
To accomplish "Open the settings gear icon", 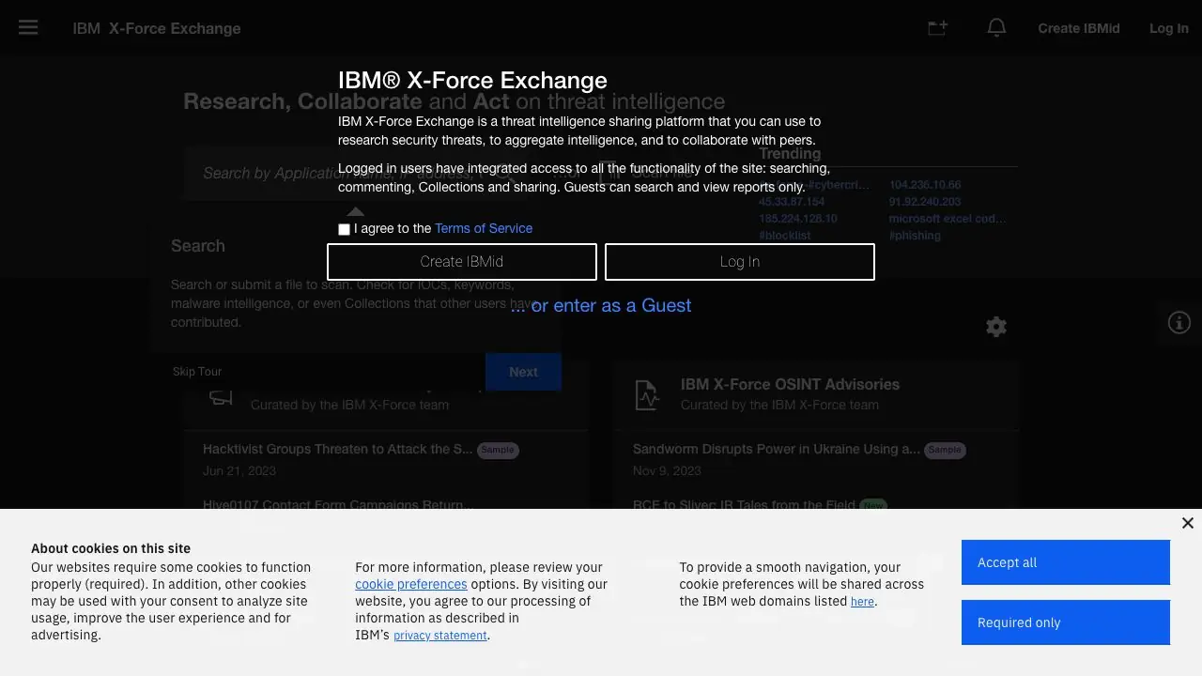I will point(995,326).
